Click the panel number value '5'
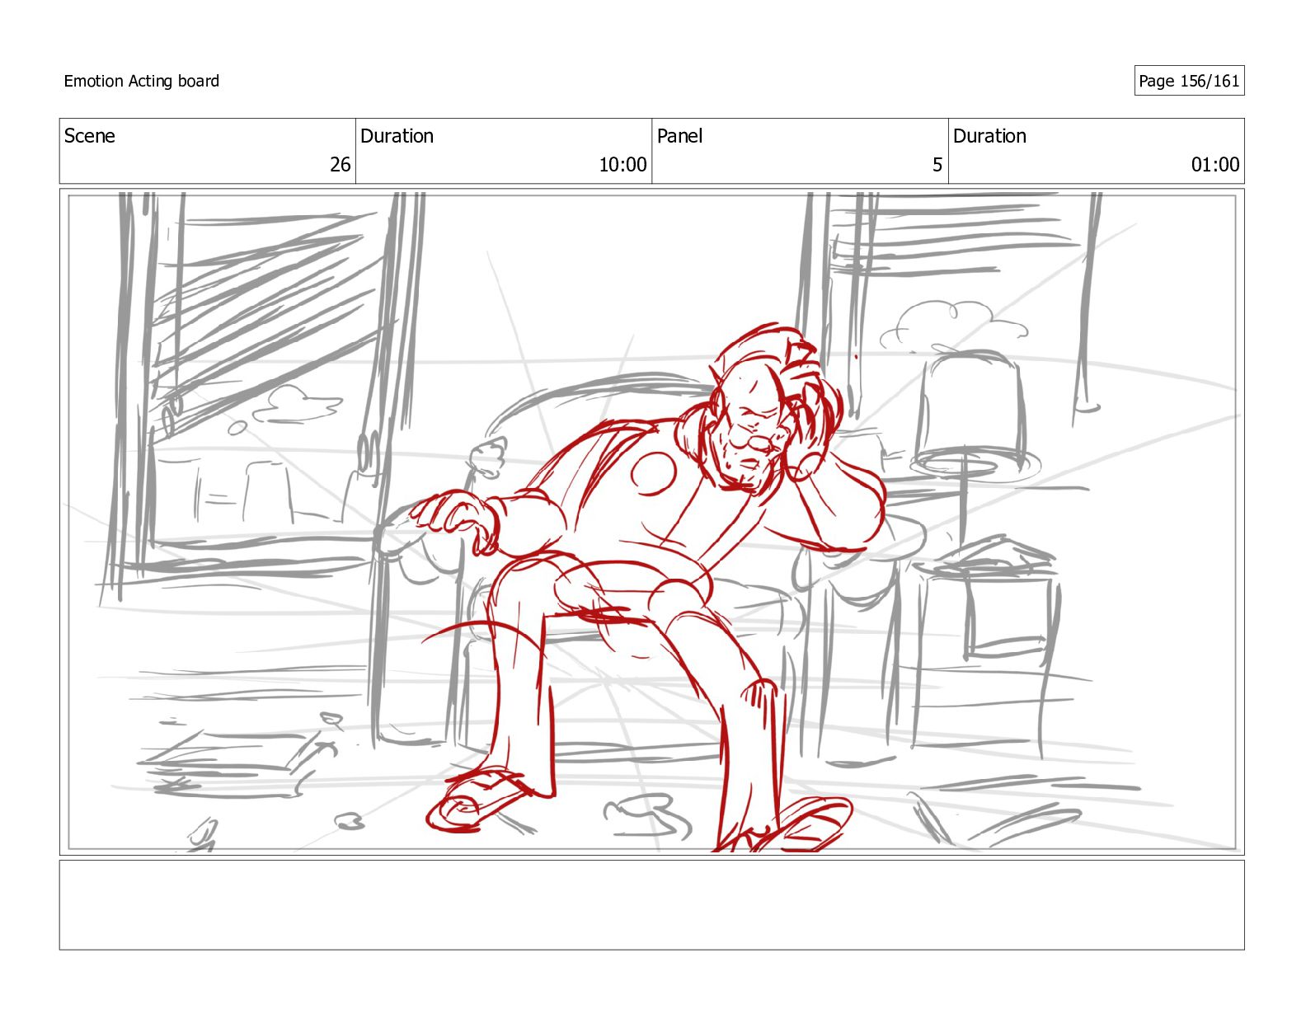This screenshot has height=1009, width=1306. click(937, 165)
